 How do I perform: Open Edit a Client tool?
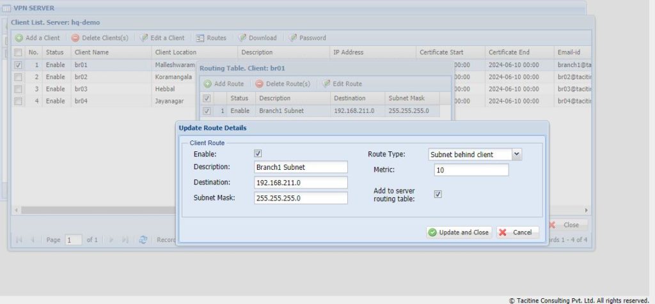[144, 38]
